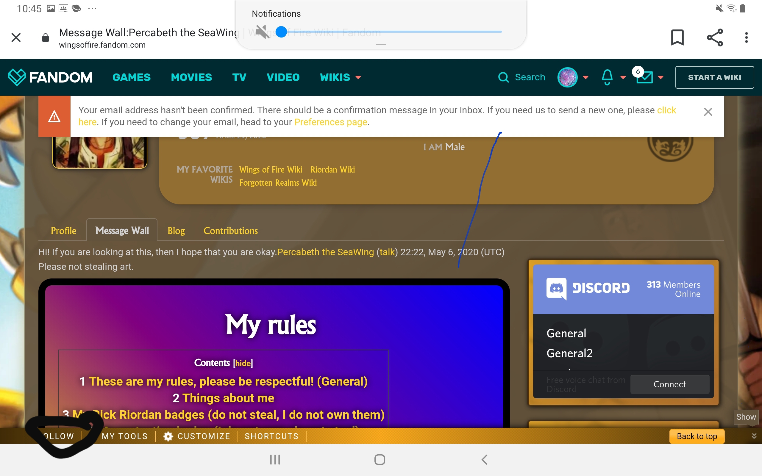
Task: Toggle the notification mute speaker icon
Action: tap(262, 32)
